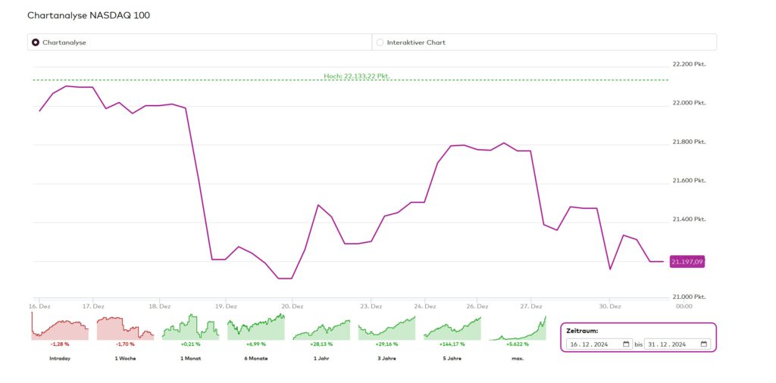
Task: Select the max. period chart thumbnail
Action: [517, 329]
